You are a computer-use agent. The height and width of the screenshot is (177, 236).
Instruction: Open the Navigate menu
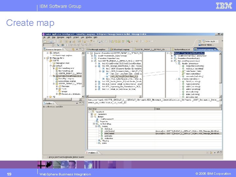[61, 37]
